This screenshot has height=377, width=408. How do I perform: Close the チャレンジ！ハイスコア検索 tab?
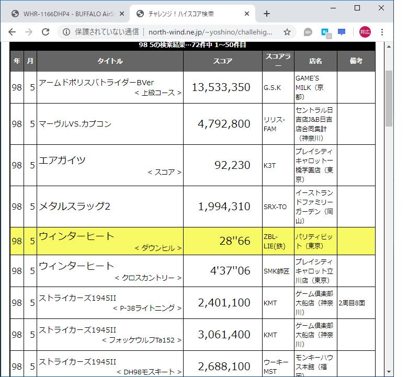247,14
